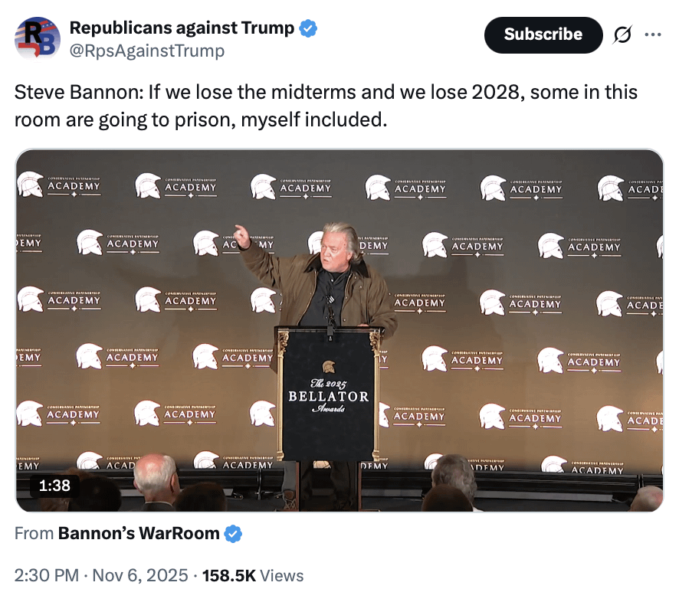Play the Steve Bannon speech video
679x602 pixels.
click(339, 330)
